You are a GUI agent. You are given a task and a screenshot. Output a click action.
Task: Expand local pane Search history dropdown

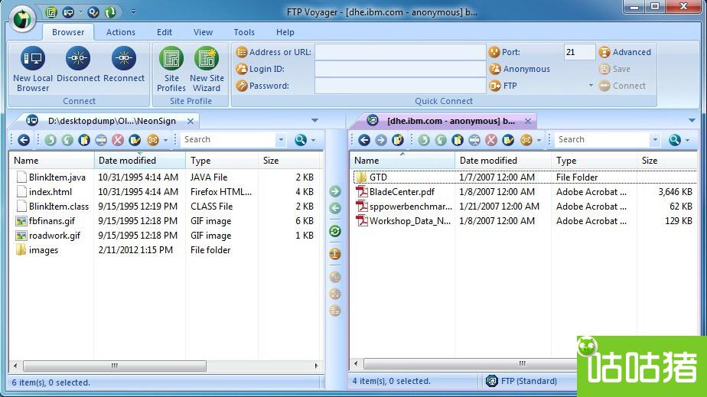tap(281, 140)
